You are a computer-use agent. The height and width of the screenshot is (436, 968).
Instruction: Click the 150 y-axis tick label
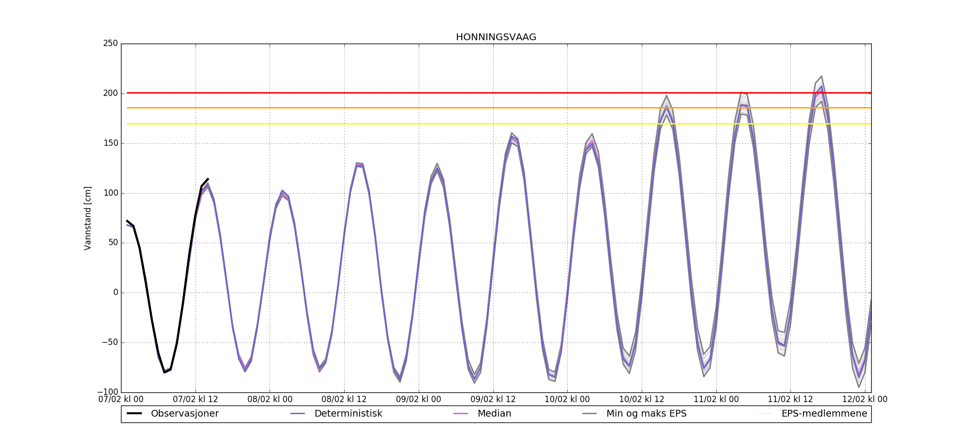(110, 143)
